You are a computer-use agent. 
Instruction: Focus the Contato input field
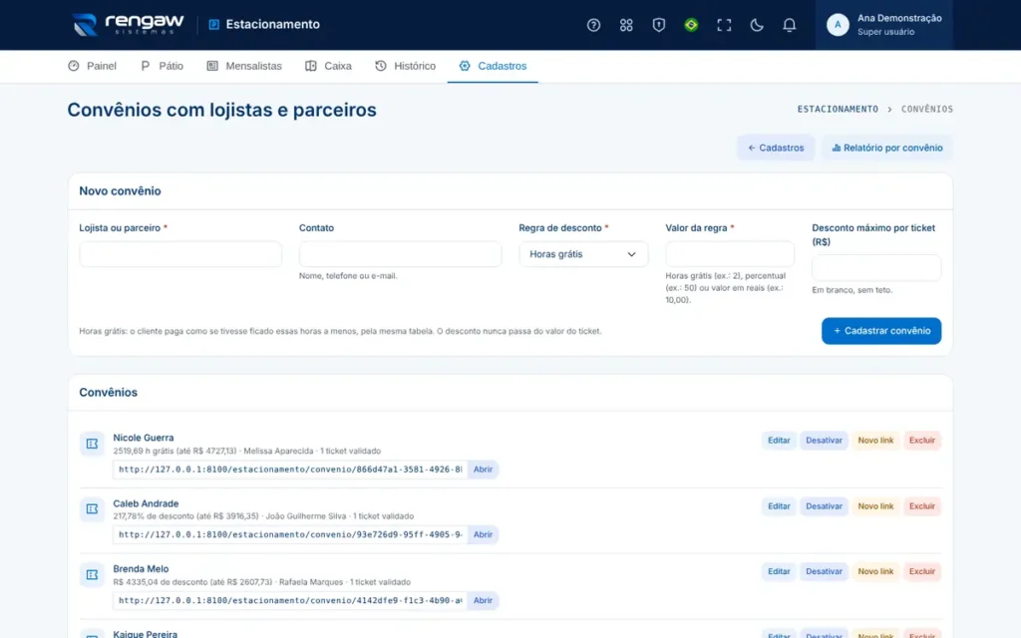(400, 254)
